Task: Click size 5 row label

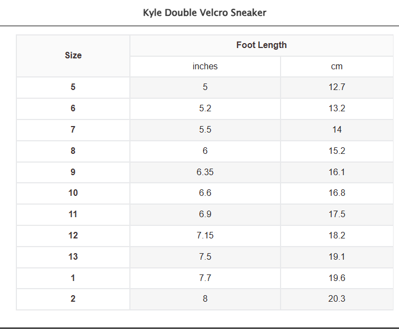Action: (x=73, y=87)
